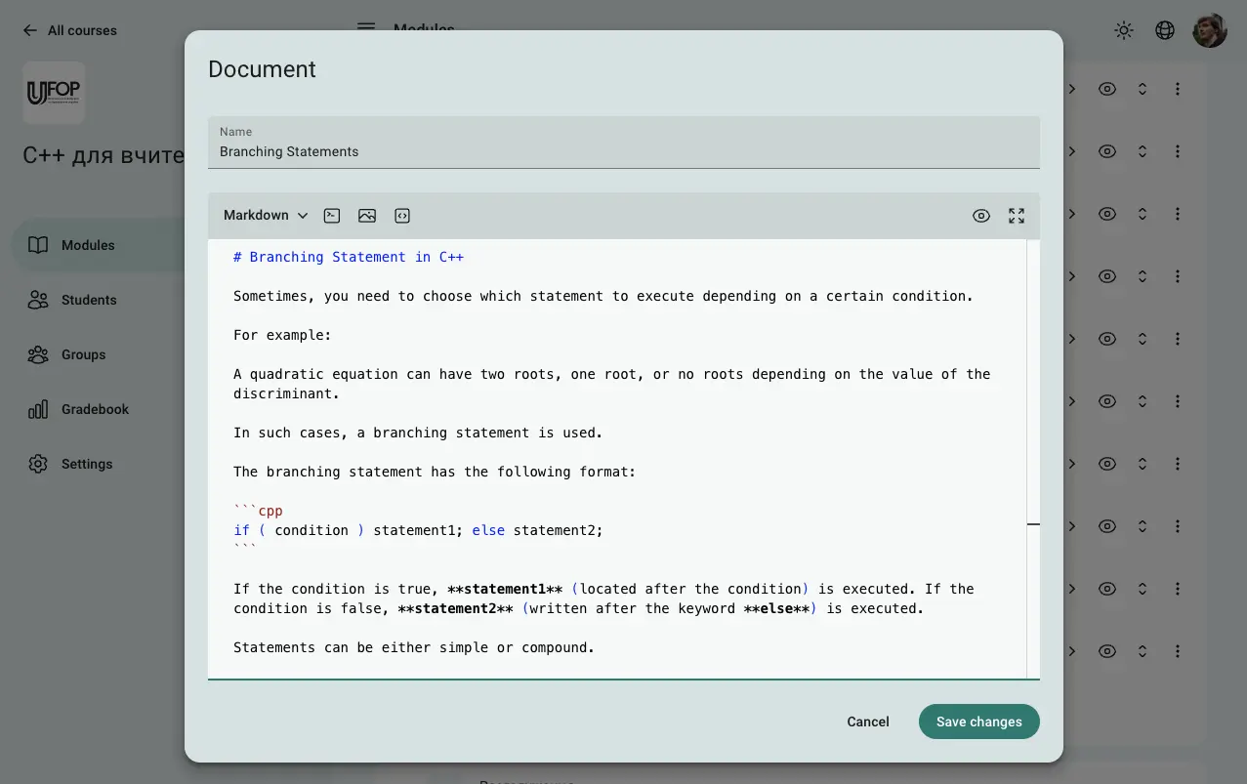Enter fullscreen editor mode

pyautogui.click(x=1017, y=216)
